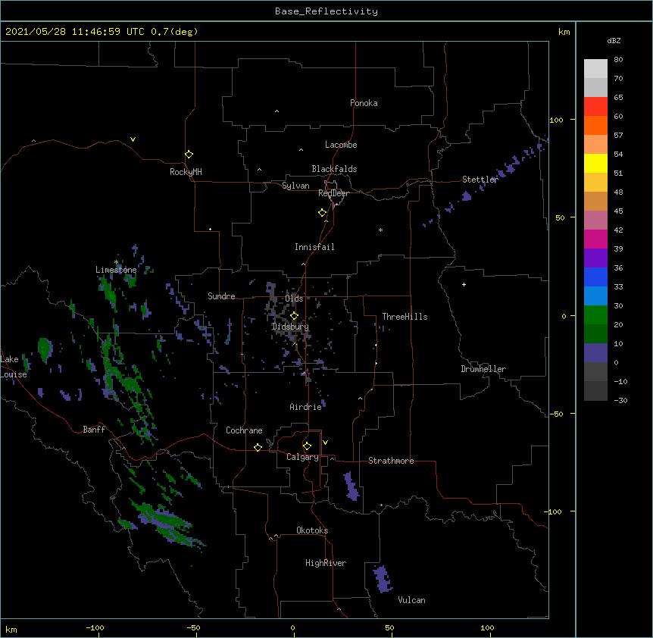
Task: Click the purple radar echo north of Vulcan
Action: click(383, 579)
